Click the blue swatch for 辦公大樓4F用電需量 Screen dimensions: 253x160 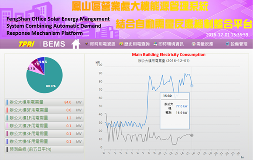pyautogui.click(x=7, y=141)
